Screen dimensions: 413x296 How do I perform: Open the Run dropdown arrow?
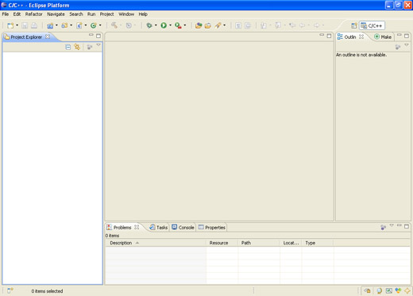click(x=170, y=25)
